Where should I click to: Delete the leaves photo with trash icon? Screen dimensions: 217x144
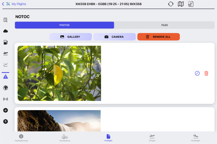click(x=206, y=74)
